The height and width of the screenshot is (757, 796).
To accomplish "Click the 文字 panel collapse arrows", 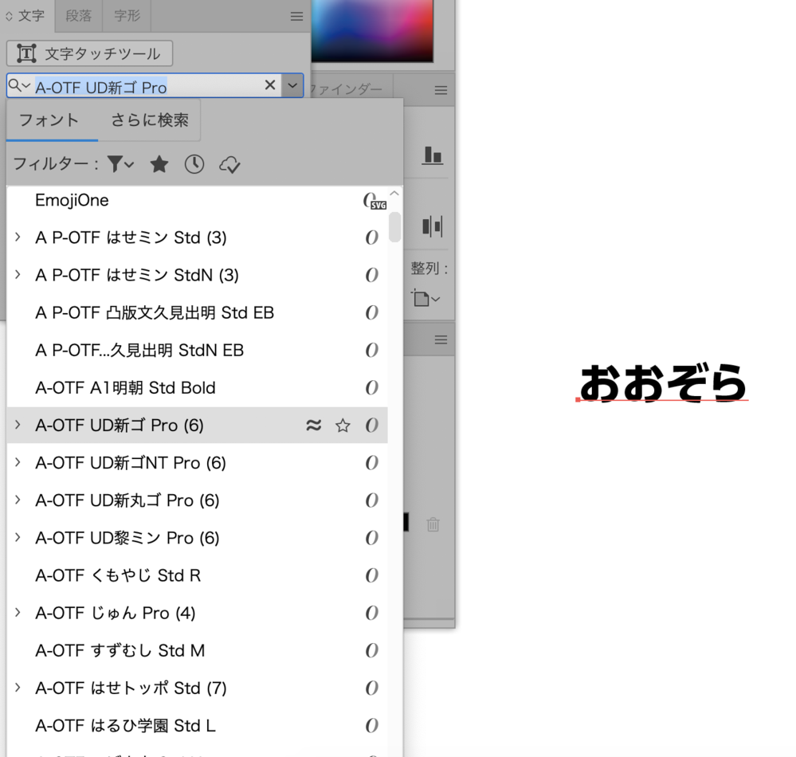I will pos(9,16).
